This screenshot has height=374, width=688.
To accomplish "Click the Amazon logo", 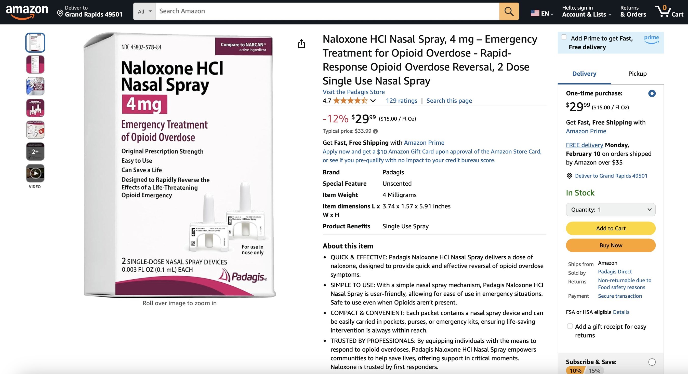I will [x=27, y=12].
